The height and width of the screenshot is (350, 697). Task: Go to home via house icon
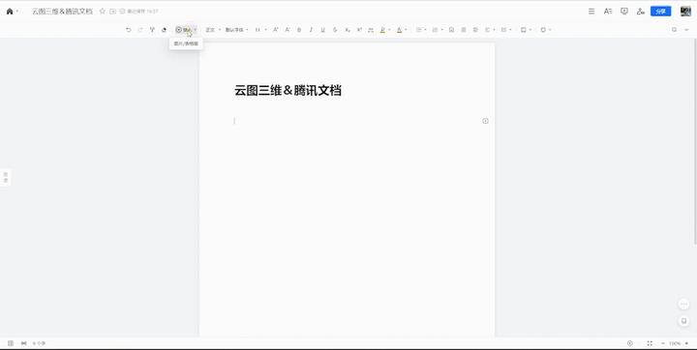pos(10,12)
